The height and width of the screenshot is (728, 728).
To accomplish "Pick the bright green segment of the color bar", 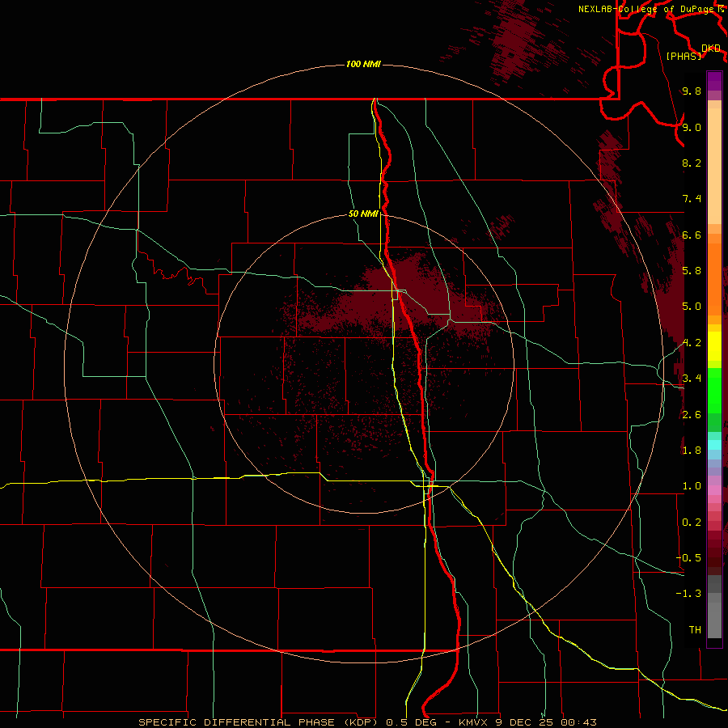I will point(714,391).
